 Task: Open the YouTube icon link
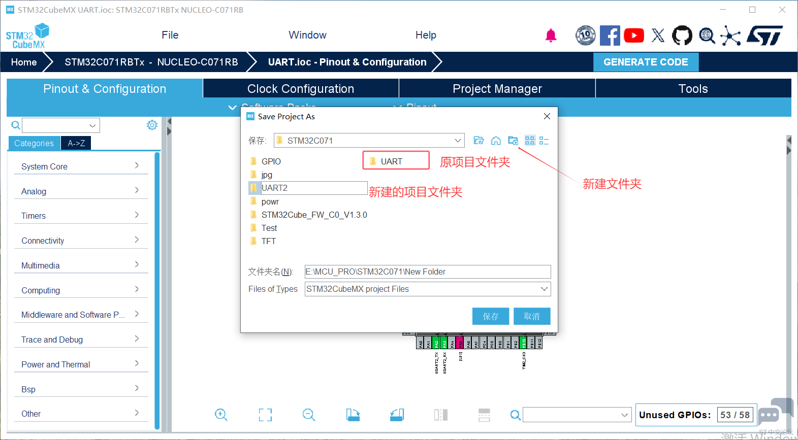[x=633, y=36]
